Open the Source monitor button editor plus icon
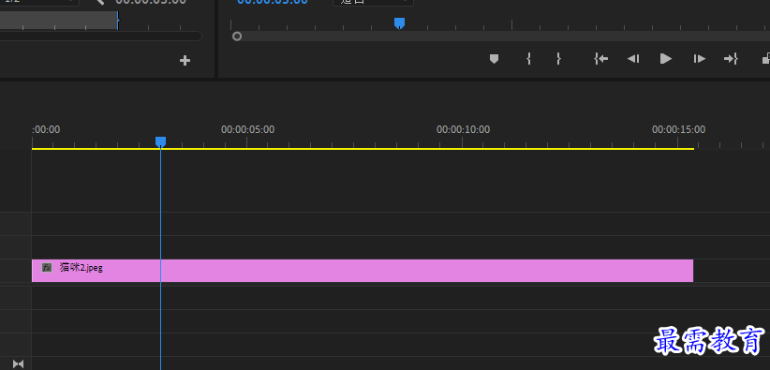The width and height of the screenshot is (770, 370). pos(185,61)
